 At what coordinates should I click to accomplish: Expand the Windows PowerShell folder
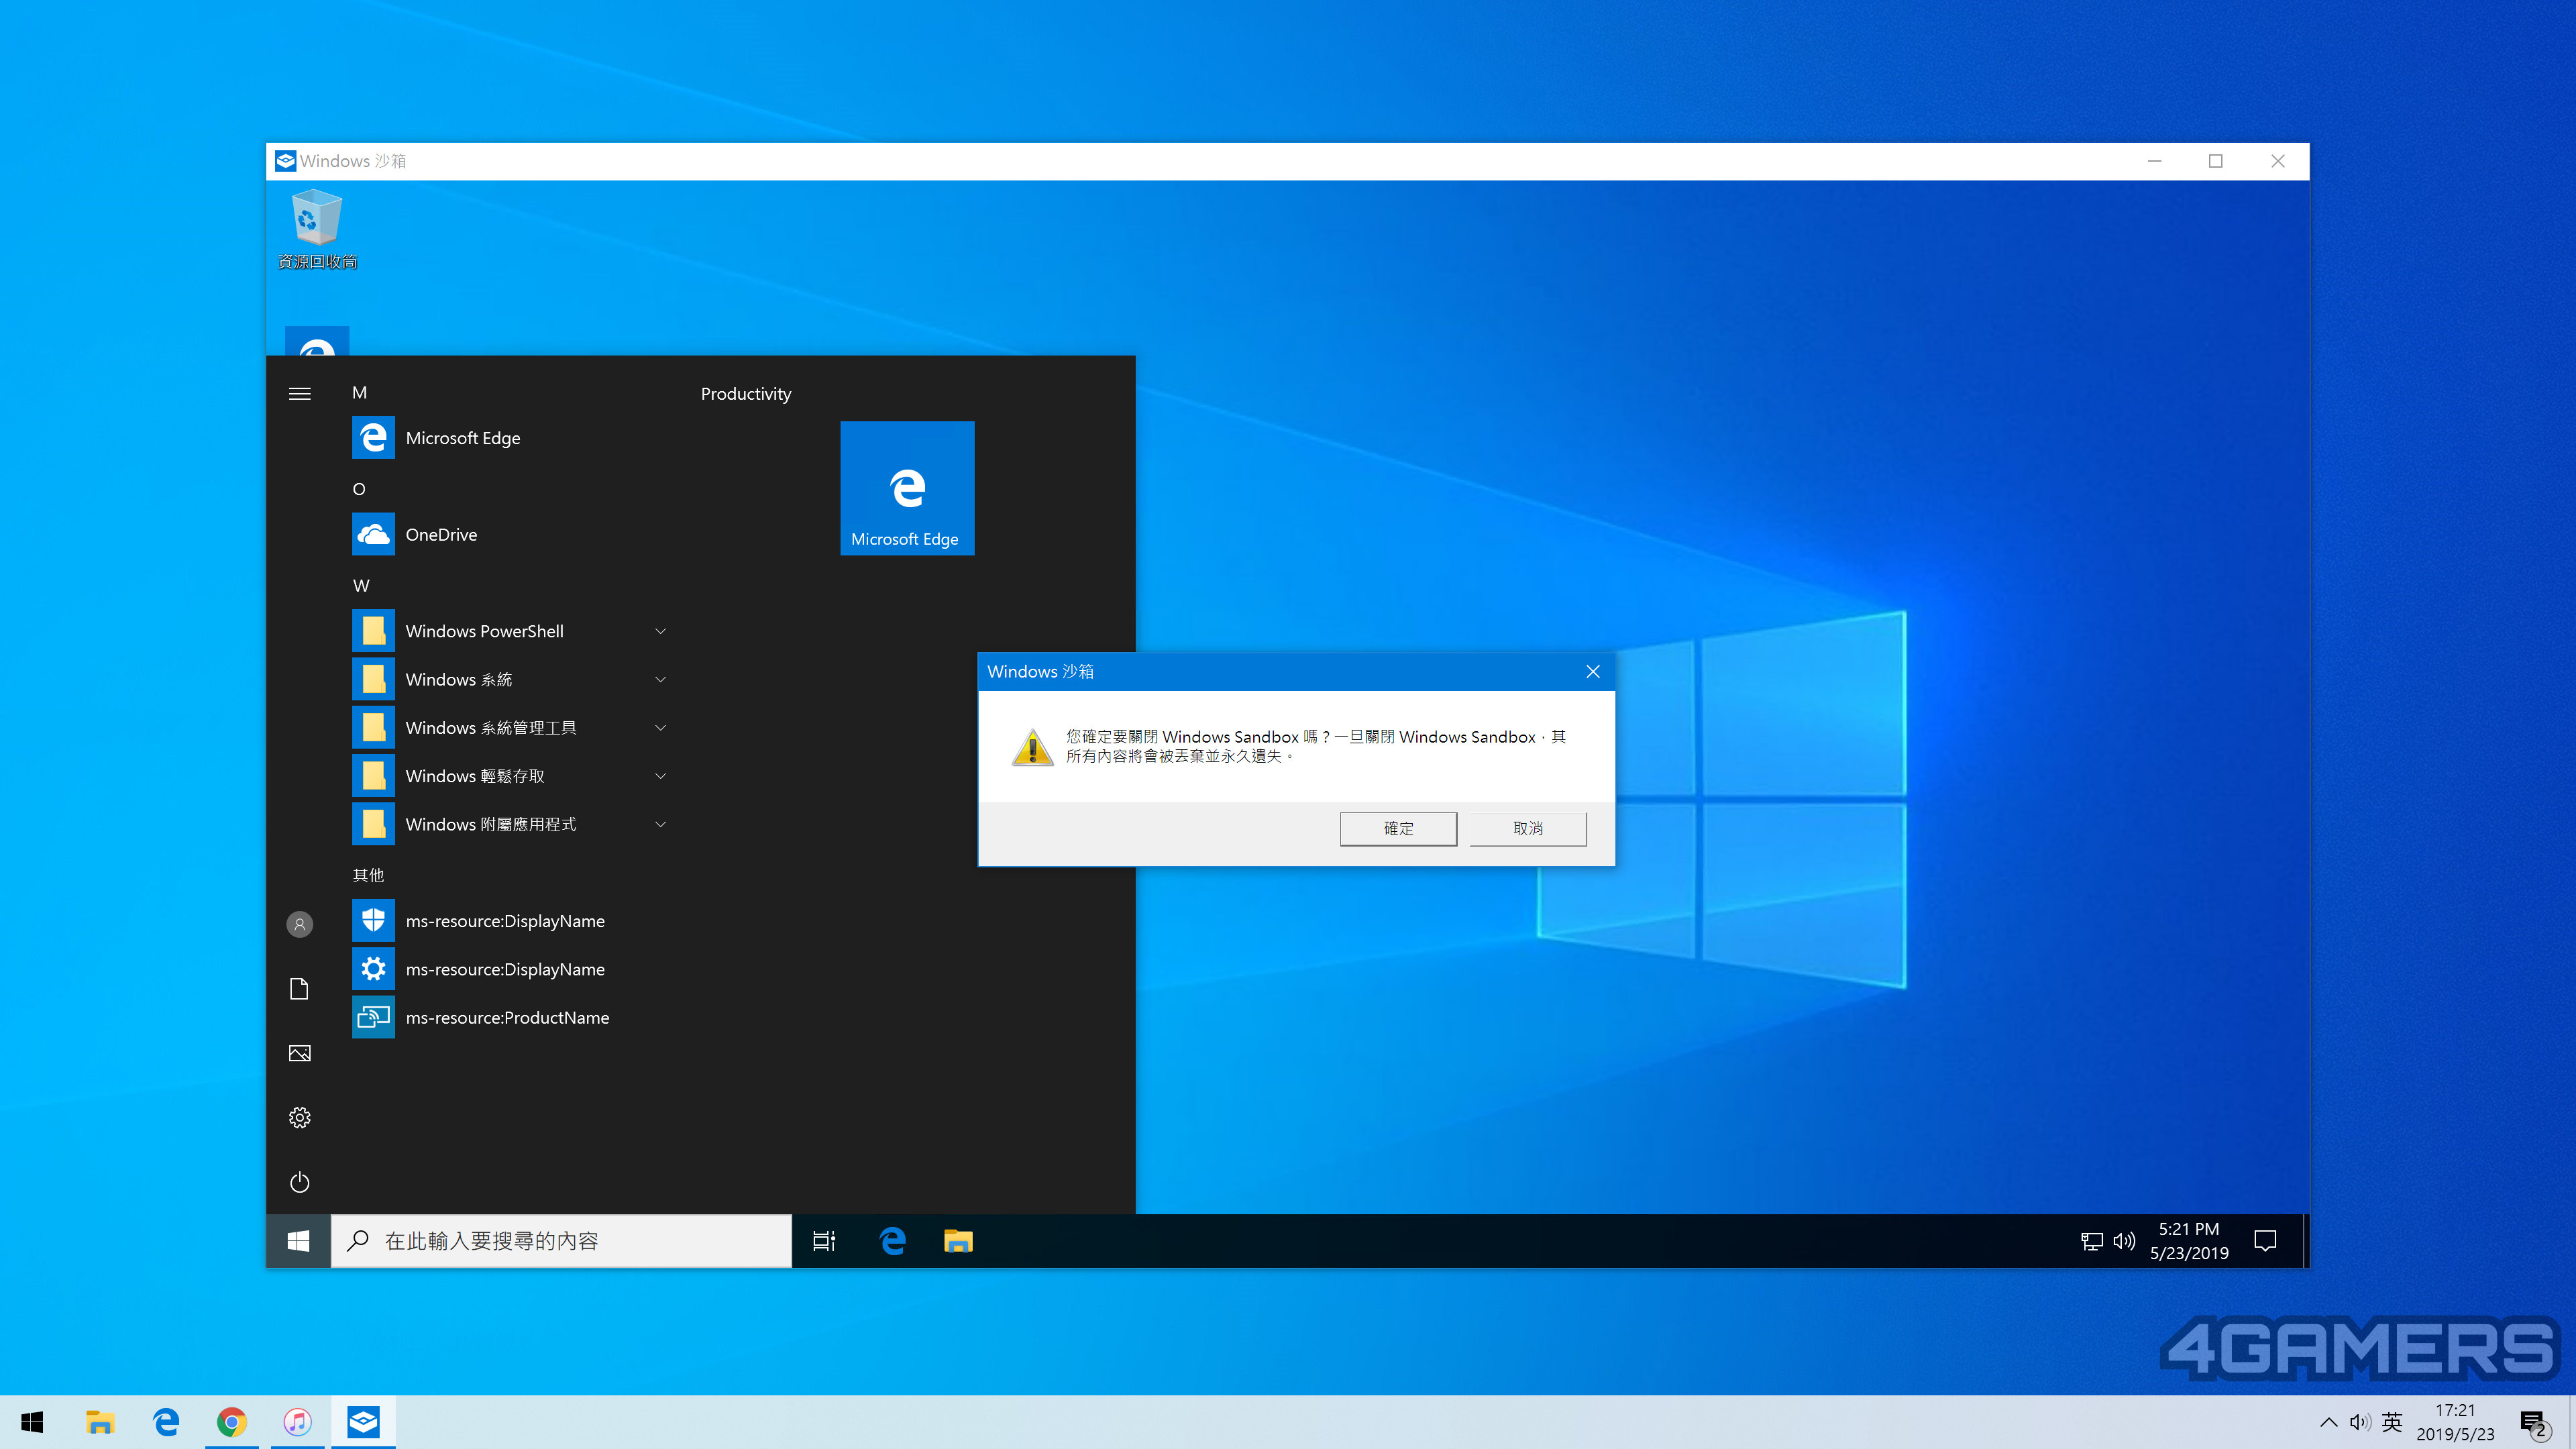(x=510, y=631)
